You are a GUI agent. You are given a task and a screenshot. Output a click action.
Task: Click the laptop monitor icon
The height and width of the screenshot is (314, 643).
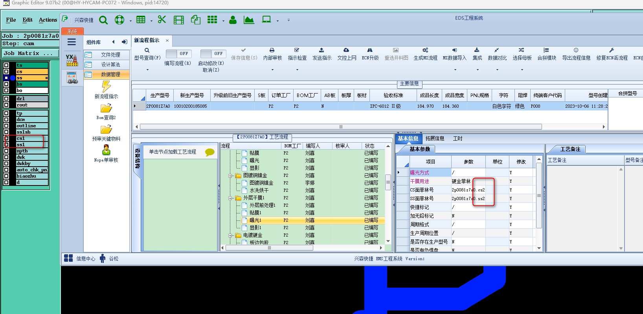tap(267, 20)
